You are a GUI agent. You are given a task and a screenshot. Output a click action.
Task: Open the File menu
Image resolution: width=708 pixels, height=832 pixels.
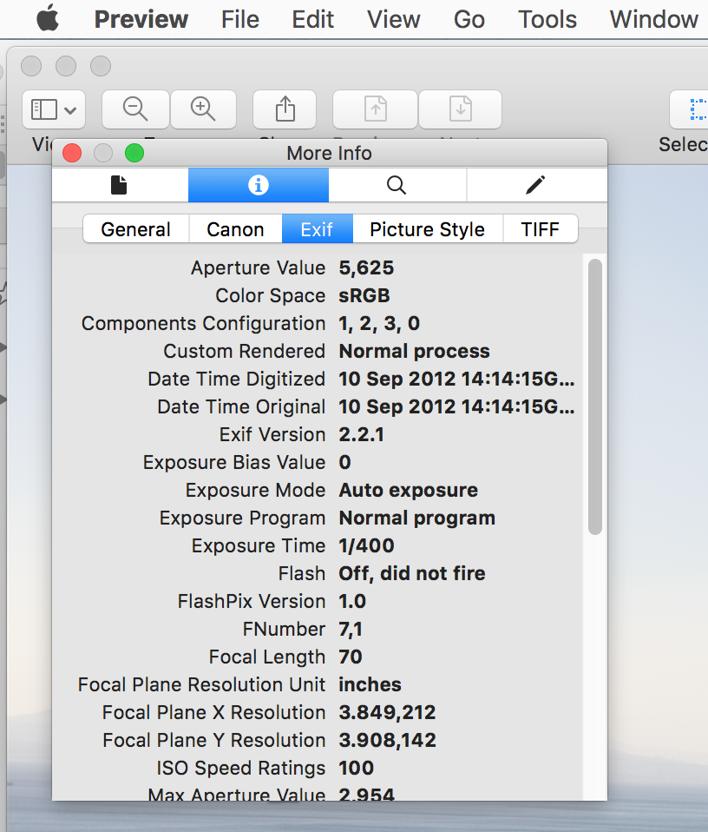(x=240, y=20)
